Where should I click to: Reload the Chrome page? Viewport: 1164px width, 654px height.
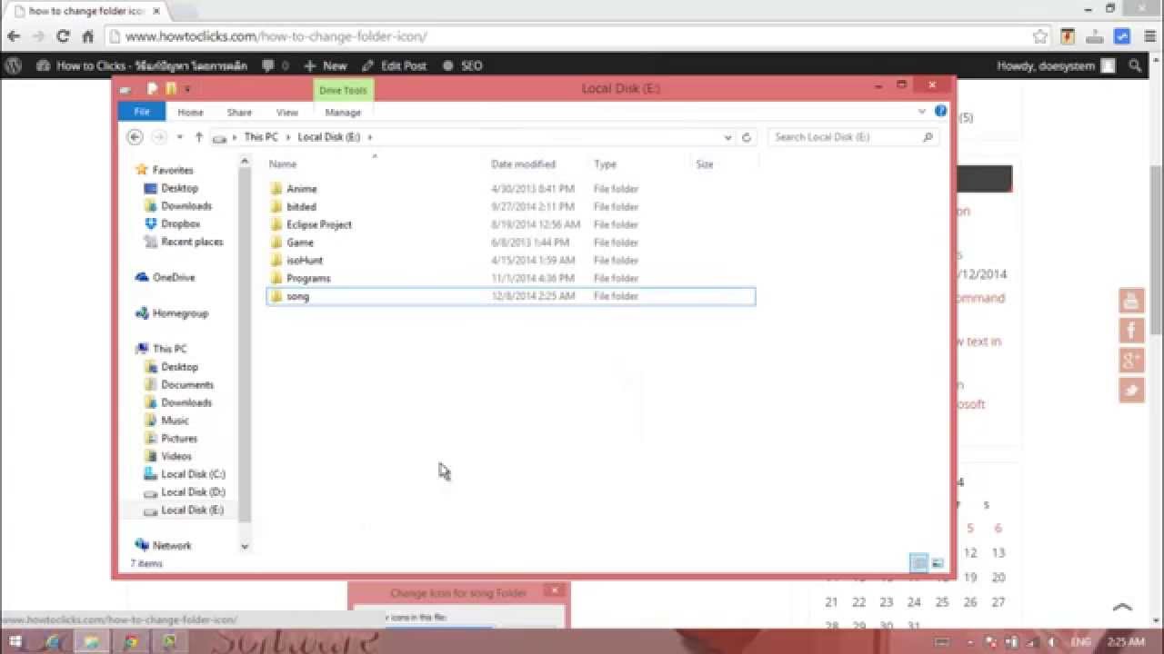[63, 36]
